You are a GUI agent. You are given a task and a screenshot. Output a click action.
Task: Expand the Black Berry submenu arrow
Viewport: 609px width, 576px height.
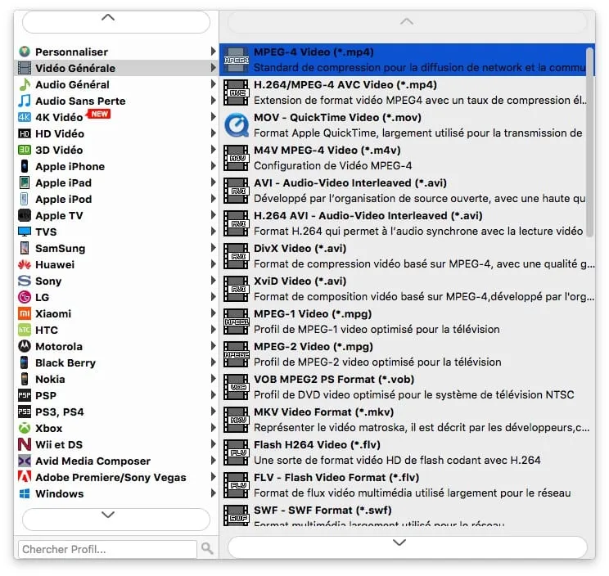point(213,362)
